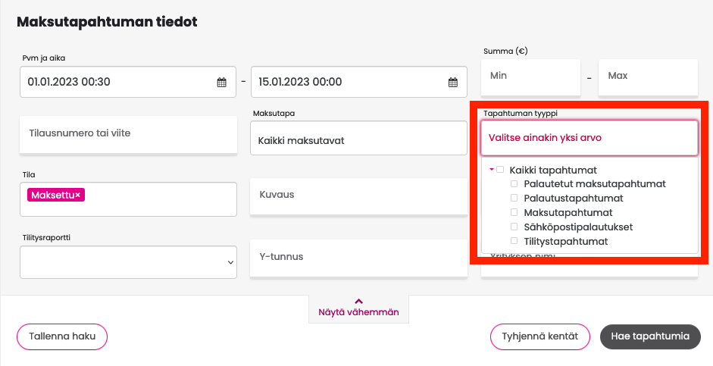The width and height of the screenshot is (713, 366).
Task: Click the Näytä vähemmän chevron icon
Action: 359,301
